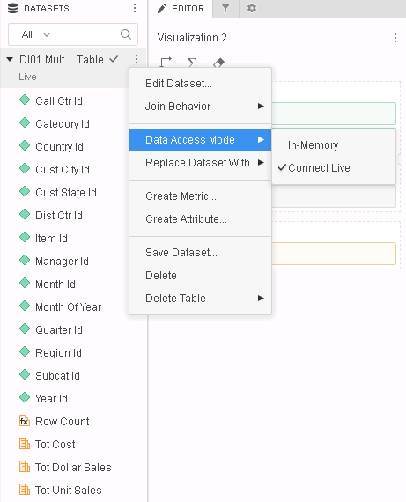Click the dataset search magnifier icon
The image size is (406, 502).
click(126, 34)
